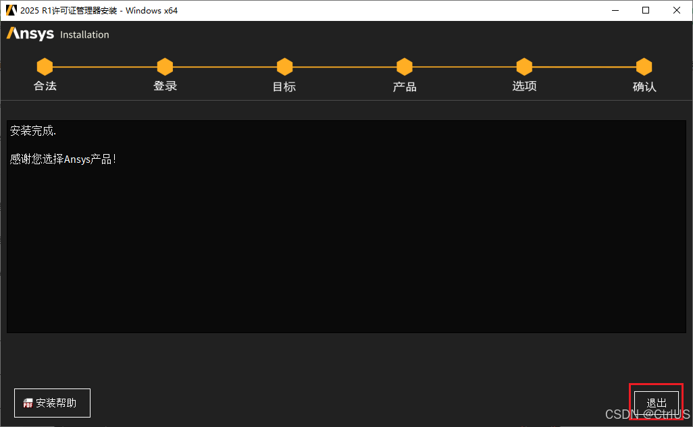Click the Installation header label

coord(84,34)
